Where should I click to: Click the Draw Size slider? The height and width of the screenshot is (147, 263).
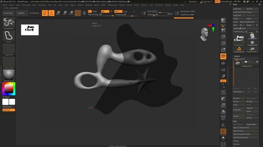pyautogui.click(x=160, y=15)
